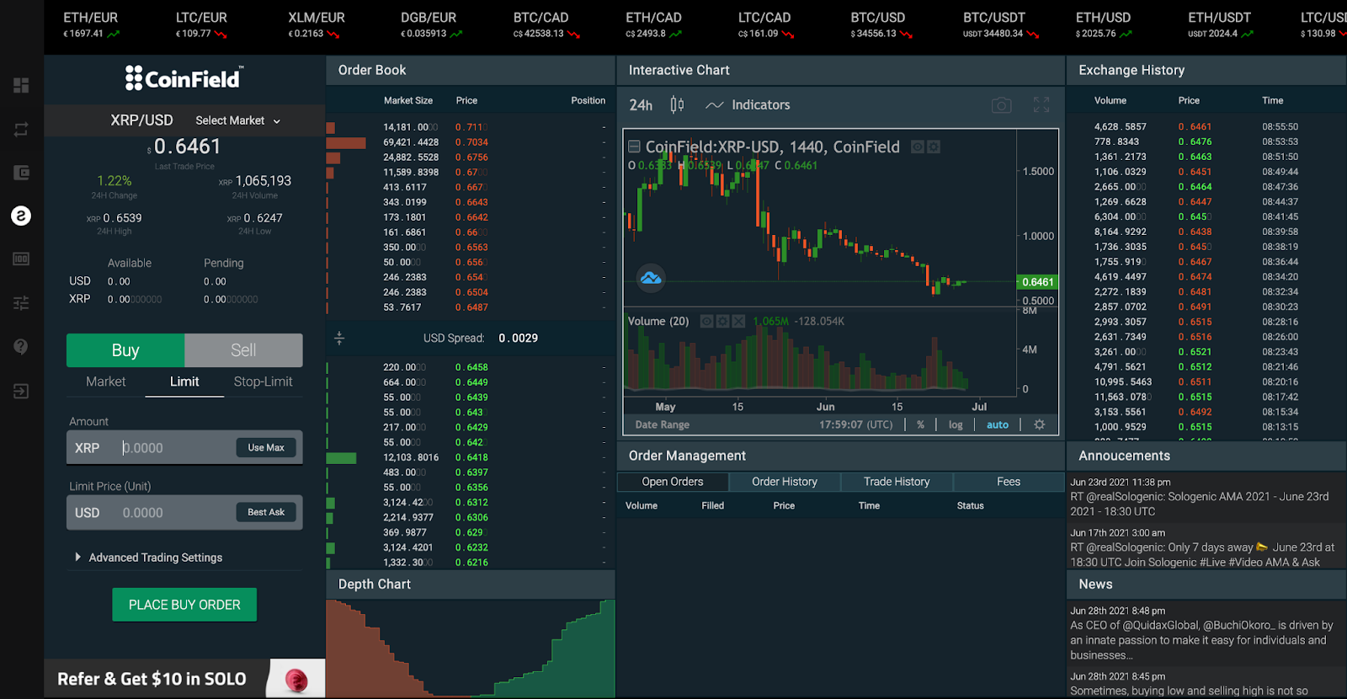Click the CoinField logo

pos(184,78)
